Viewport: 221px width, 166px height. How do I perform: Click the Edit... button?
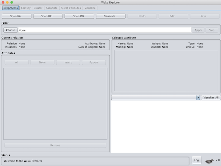pyautogui.click(x=173, y=16)
